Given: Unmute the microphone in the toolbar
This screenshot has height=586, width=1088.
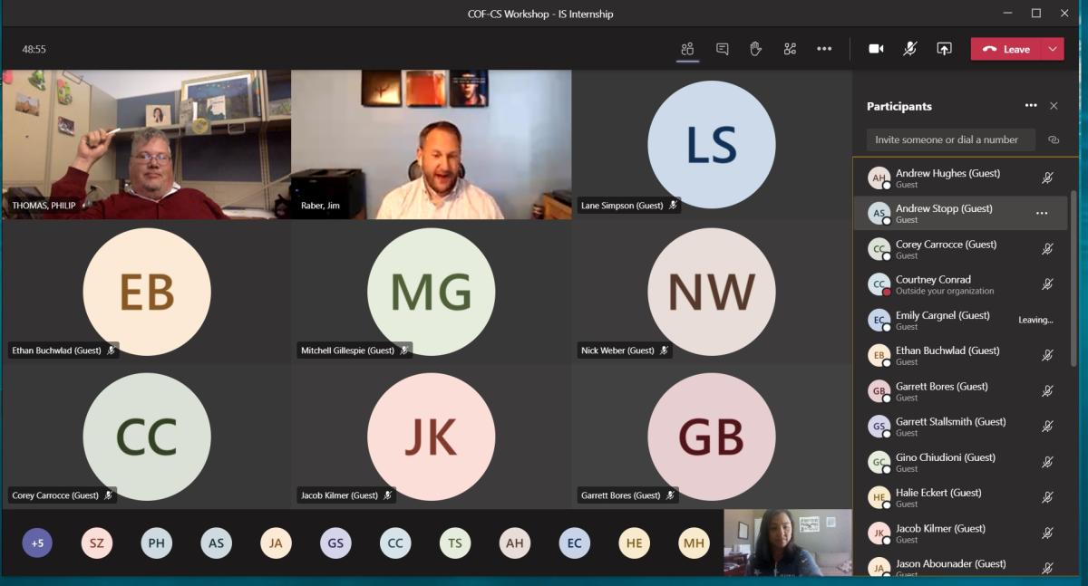Looking at the screenshot, I should (x=909, y=49).
